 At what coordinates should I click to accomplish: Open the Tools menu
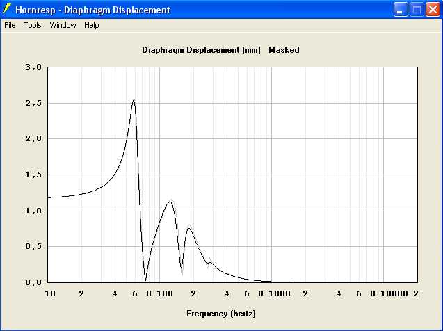point(33,25)
